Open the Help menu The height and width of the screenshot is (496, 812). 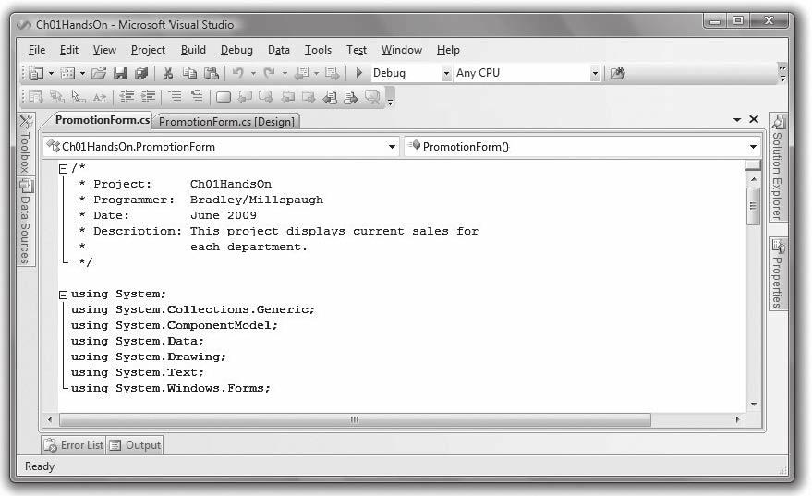[x=448, y=50]
